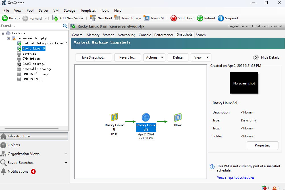Collapse the xenserver-dwodpfjk tree node

(x=8, y=38)
